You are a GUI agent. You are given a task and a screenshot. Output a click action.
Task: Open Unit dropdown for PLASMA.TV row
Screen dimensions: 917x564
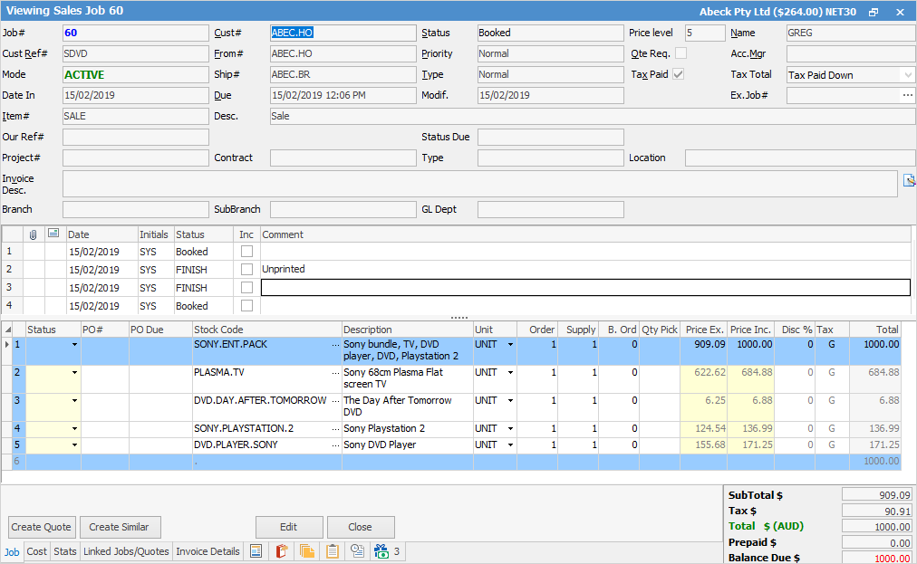tap(510, 372)
